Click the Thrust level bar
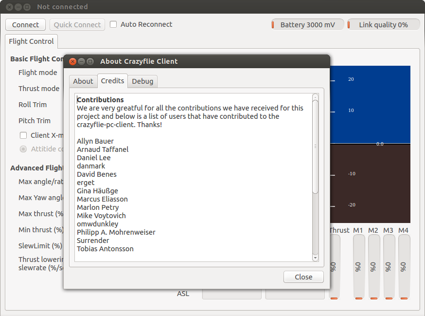The width and height of the screenshot is (425, 316). click(335, 267)
